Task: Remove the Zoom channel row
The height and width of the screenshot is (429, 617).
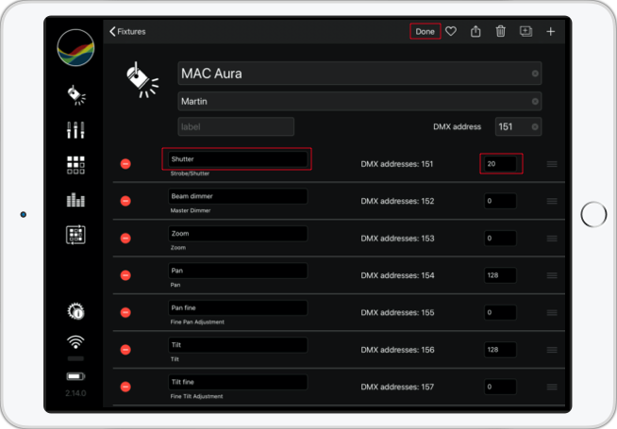Action: [125, 239]
